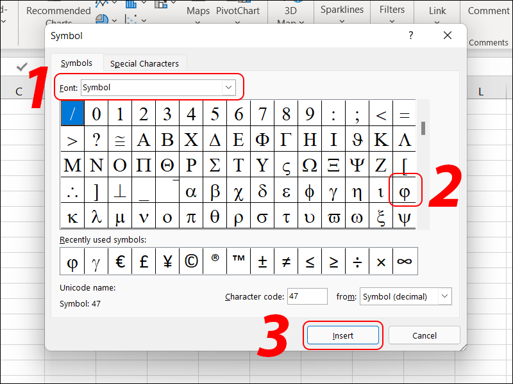Click the Cancel button

tap(424, 335)
